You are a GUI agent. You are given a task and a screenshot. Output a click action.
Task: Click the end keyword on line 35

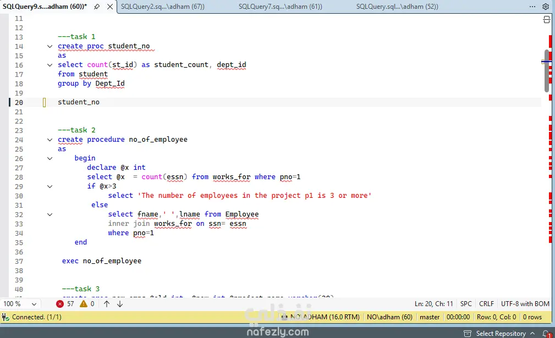click(81, 242)
